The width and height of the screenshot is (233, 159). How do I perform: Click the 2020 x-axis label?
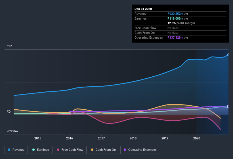coord(197,138)
